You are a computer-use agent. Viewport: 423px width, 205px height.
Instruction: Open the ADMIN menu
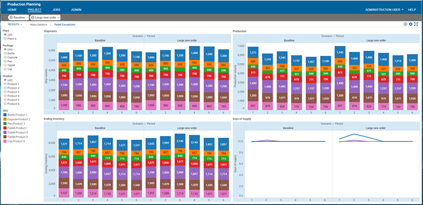point(77,10)
